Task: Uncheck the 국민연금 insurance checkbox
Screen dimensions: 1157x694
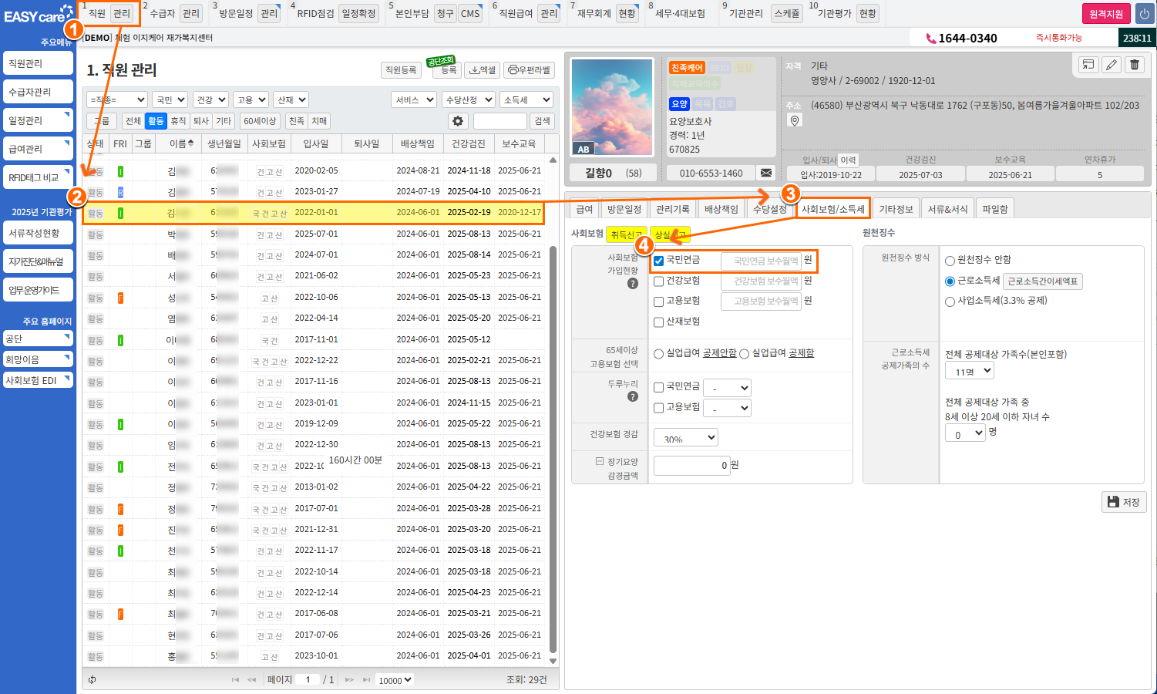Action: pos(659,261)
